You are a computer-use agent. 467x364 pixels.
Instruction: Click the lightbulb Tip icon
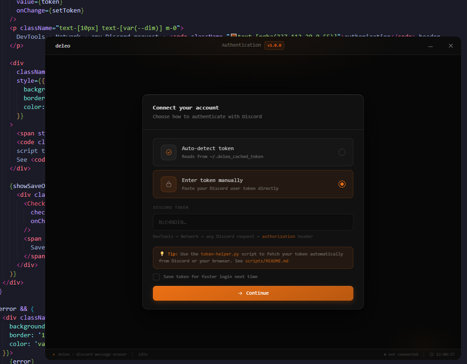tap(162, 254)
